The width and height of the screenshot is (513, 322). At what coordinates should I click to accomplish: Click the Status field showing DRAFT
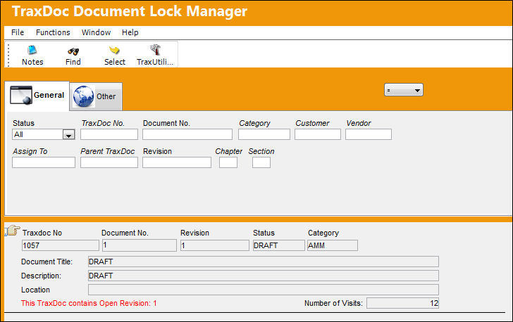279,245
